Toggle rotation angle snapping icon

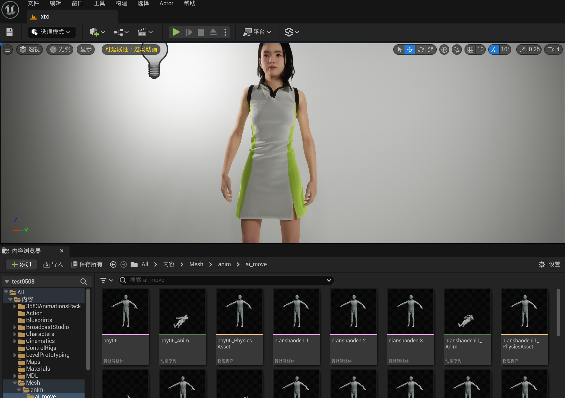click(x=494, y=50)
